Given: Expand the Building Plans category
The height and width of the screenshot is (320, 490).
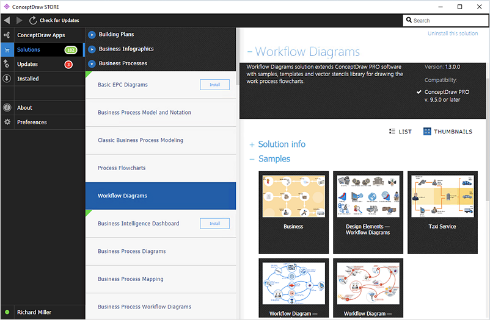Looking at the screenshot, I should coord(92,35).
